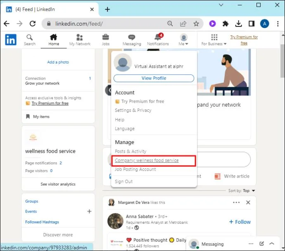Click the Search magnifier icon
The image size is (285, 251).
(x=29, y=38)
